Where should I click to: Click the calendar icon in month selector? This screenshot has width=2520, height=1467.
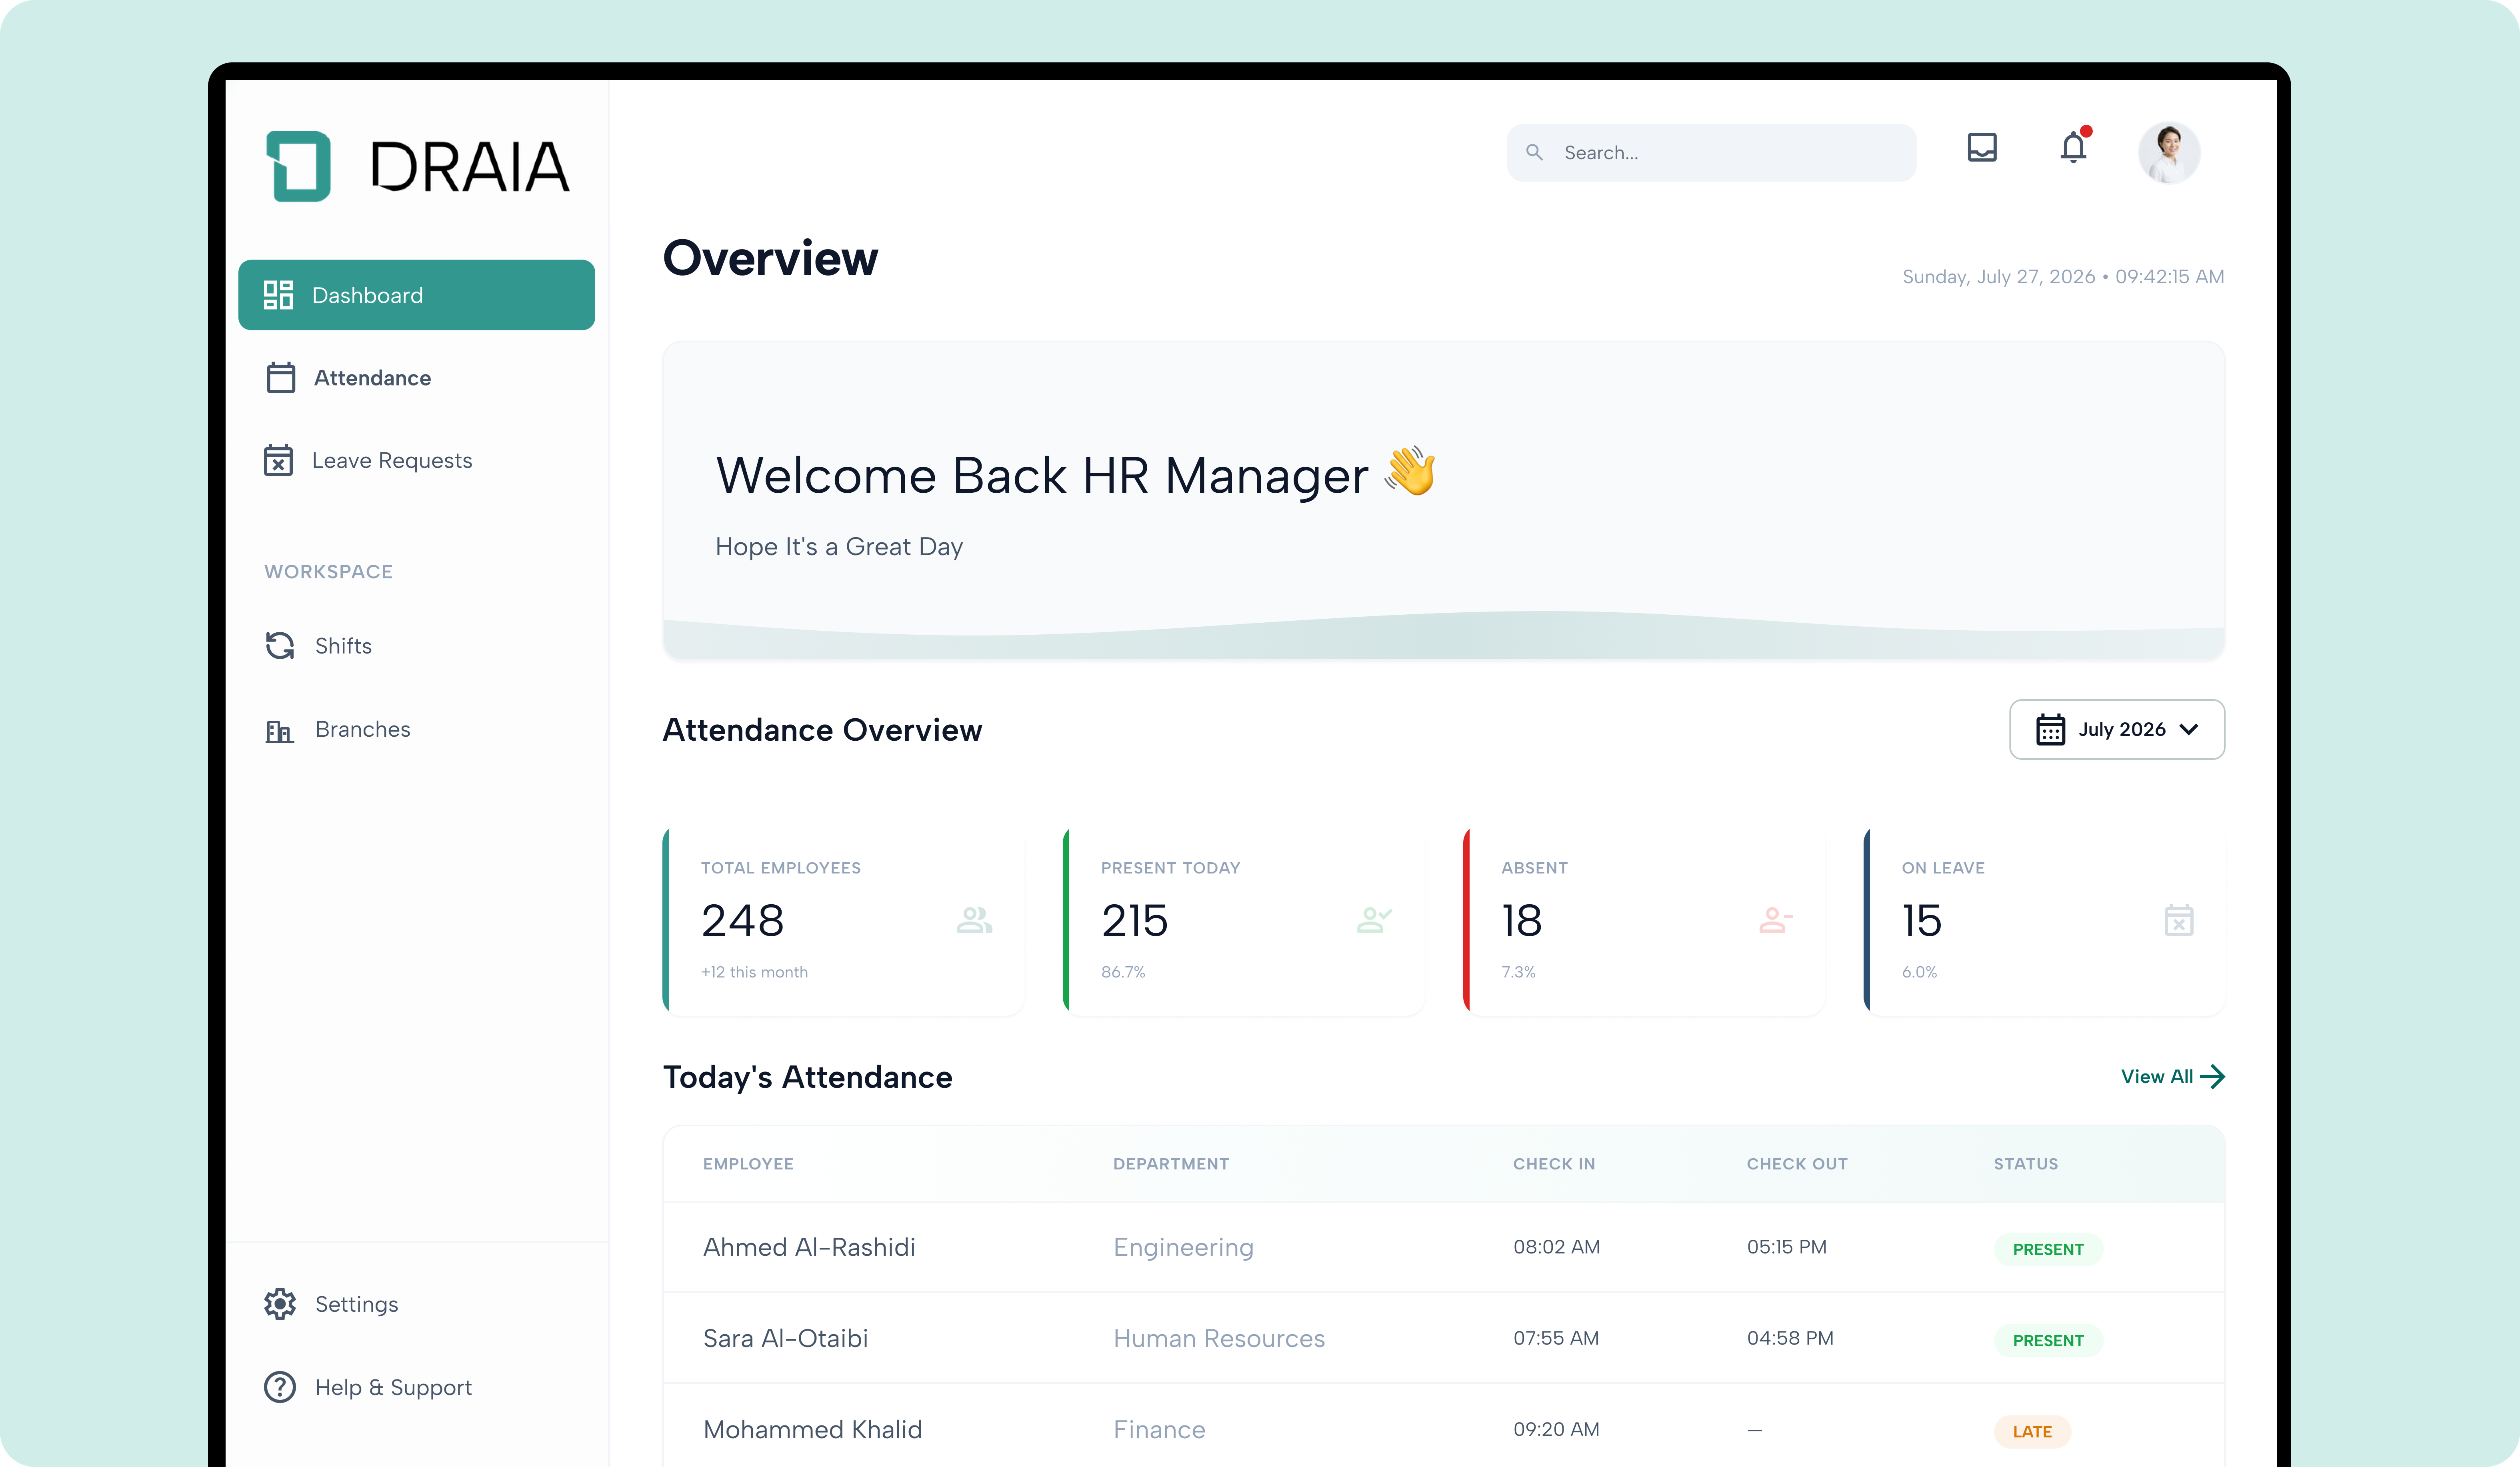click(2051, 730)
